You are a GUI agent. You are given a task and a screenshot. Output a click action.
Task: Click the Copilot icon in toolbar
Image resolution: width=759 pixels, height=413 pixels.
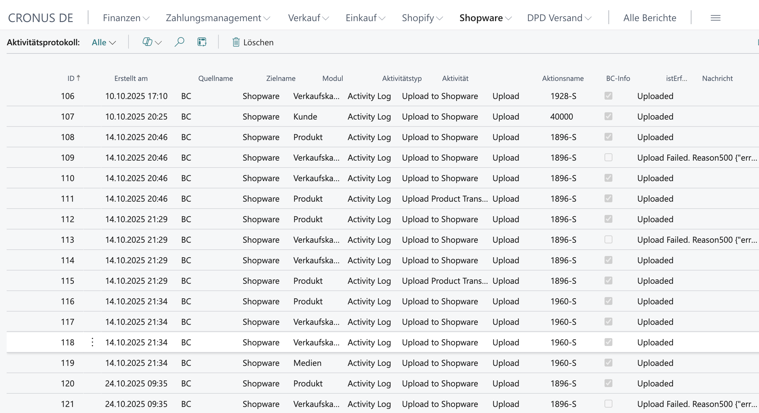147,42
